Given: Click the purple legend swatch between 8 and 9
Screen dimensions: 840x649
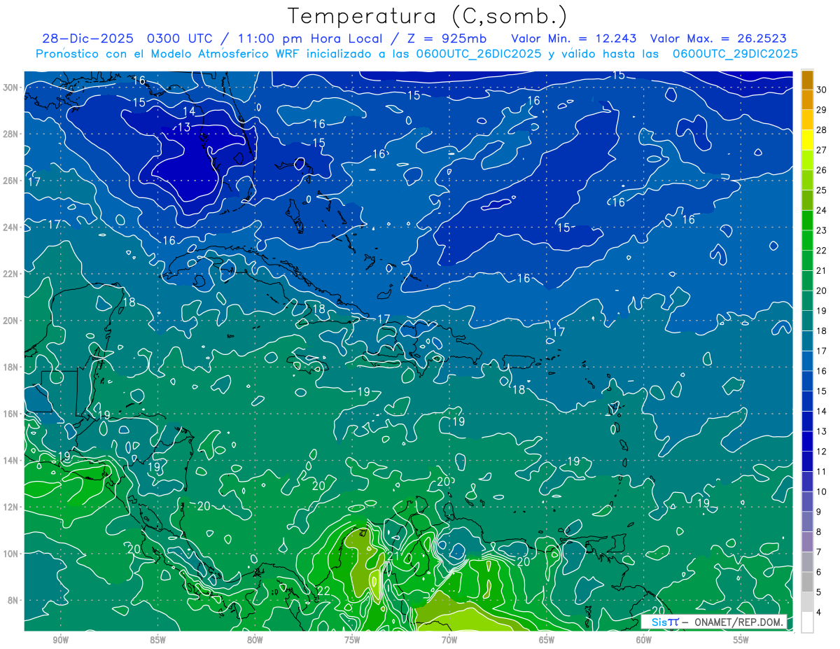Looking at the screenshot, I should [807, 522].
